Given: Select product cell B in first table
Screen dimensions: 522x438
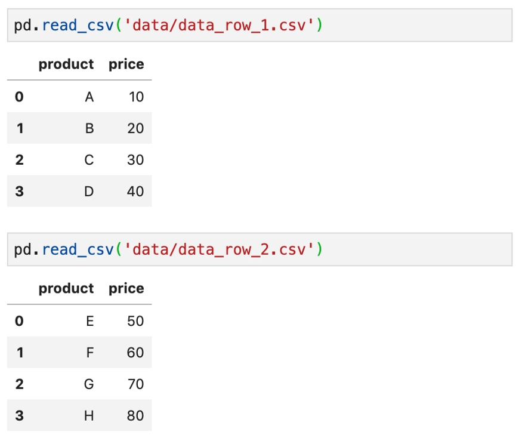Looking at the screenshot, I should (89, 128).
